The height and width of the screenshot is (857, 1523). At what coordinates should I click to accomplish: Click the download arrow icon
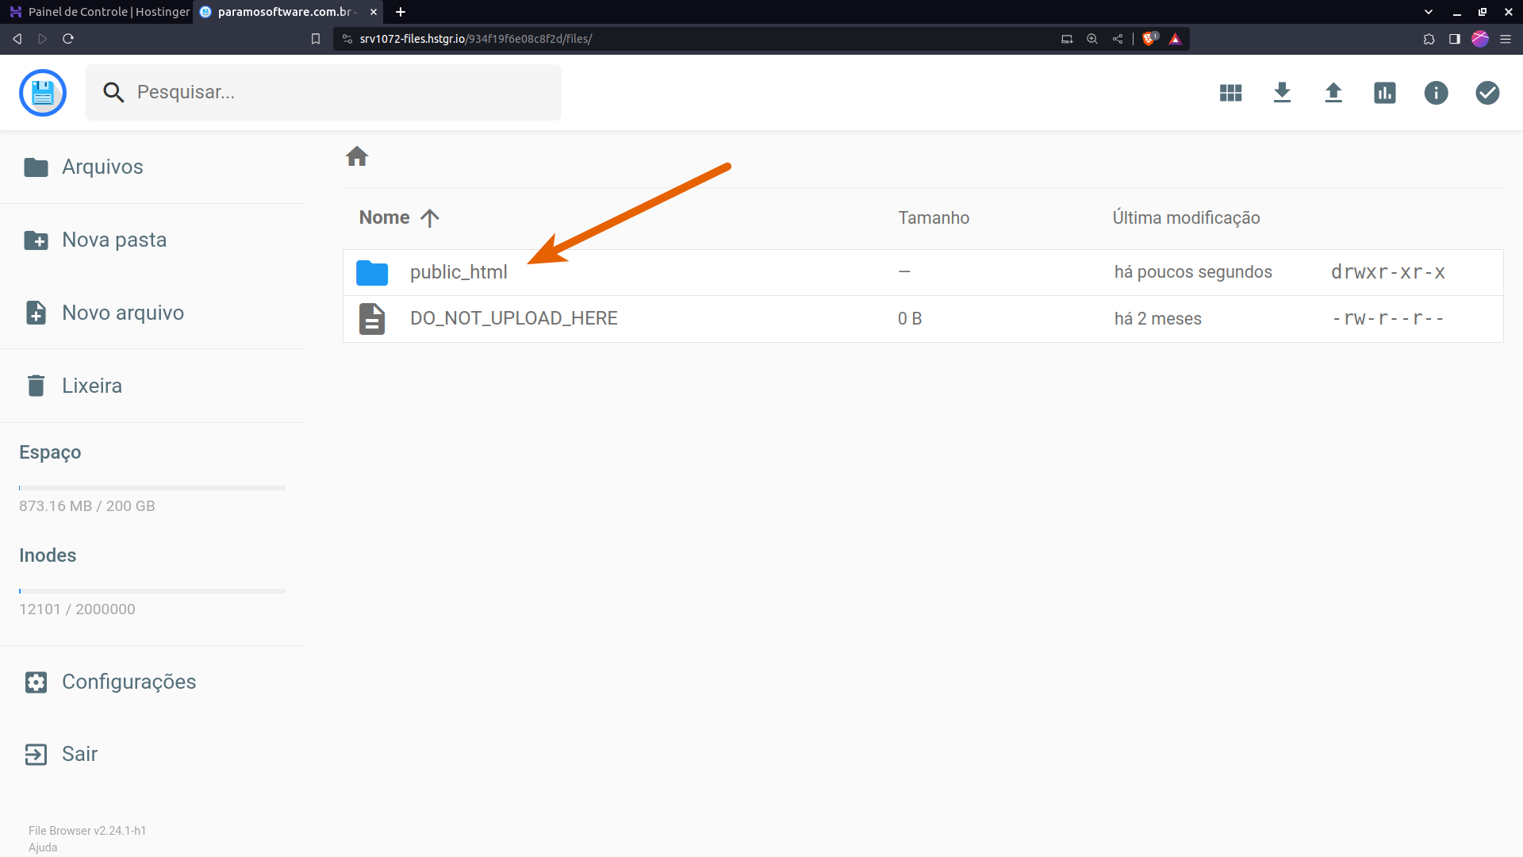pyautogui.click(x=1282, y=93)
